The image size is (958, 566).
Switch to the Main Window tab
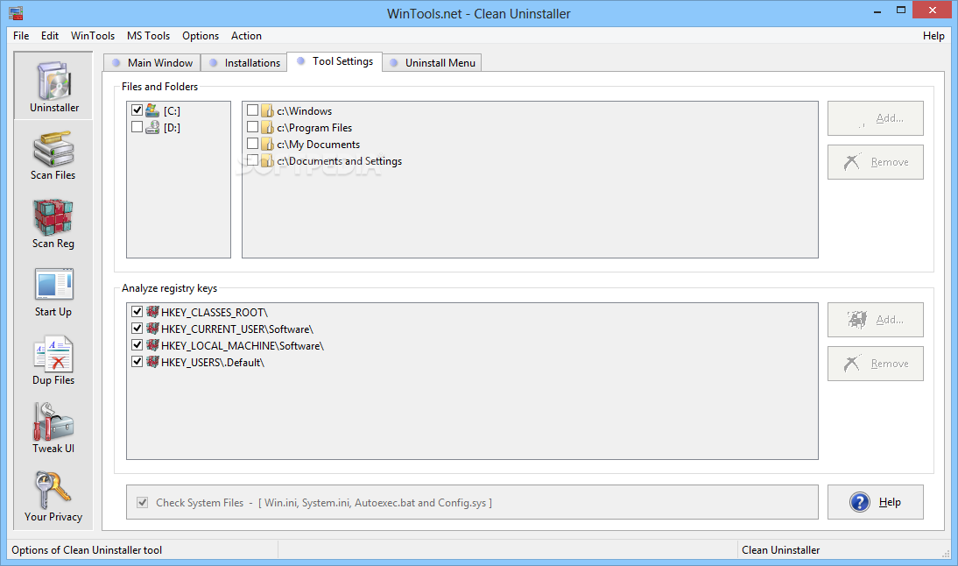pos(152,62)
